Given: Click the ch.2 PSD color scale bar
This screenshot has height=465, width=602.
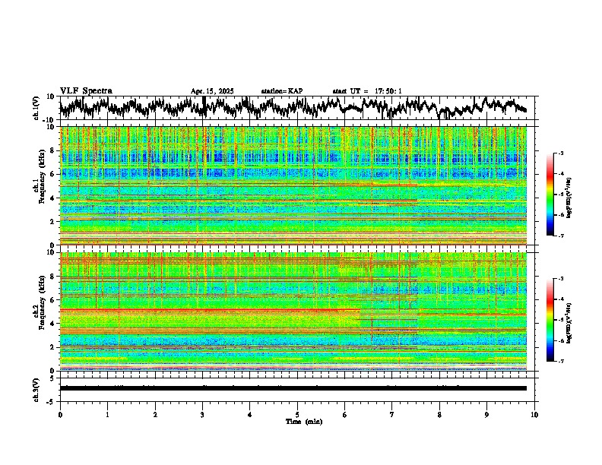Looking at the screenshot, I should [550, 320].
